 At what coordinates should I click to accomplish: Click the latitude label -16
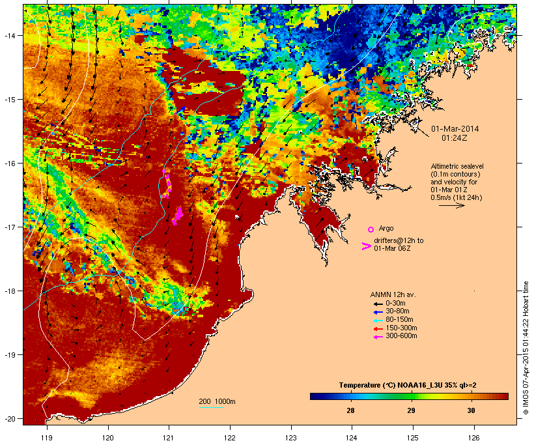[9, 164]
